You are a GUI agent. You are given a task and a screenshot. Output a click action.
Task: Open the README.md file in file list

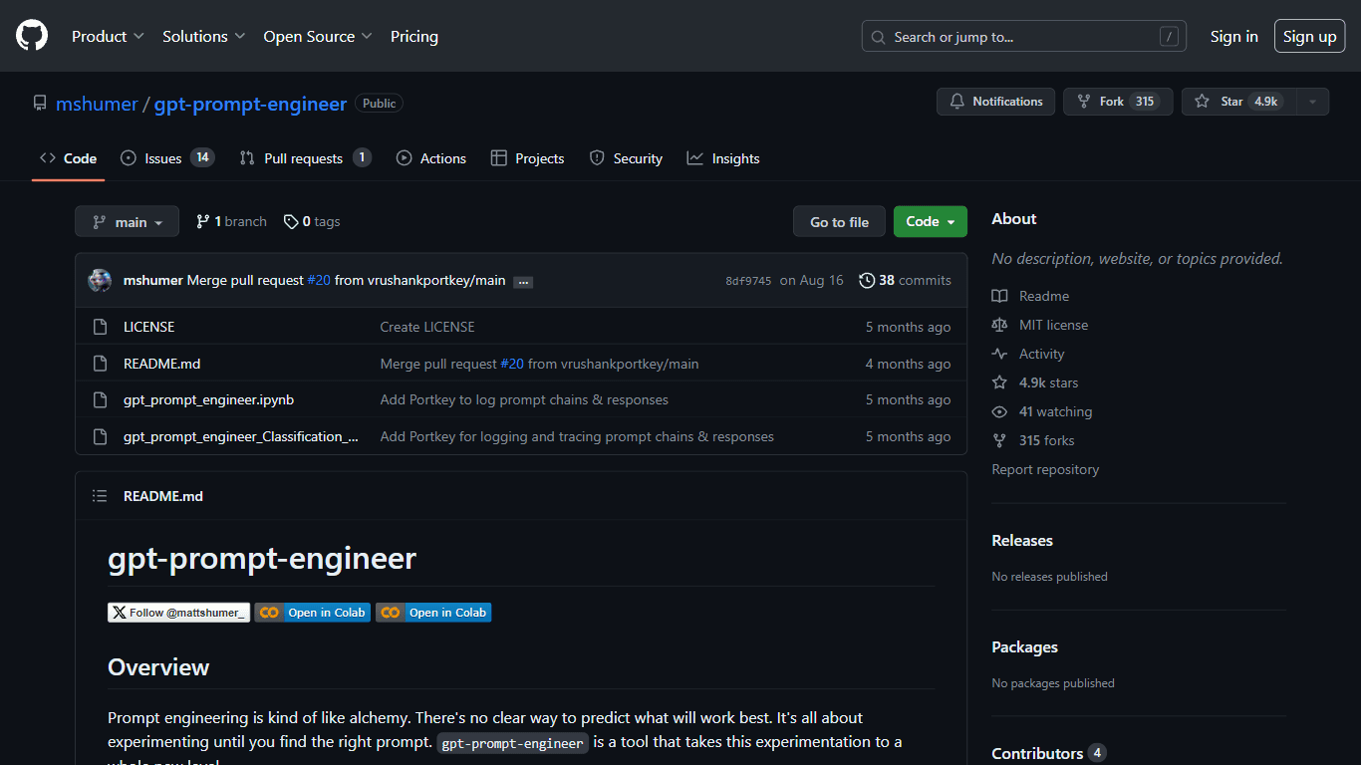click(161, 364)
